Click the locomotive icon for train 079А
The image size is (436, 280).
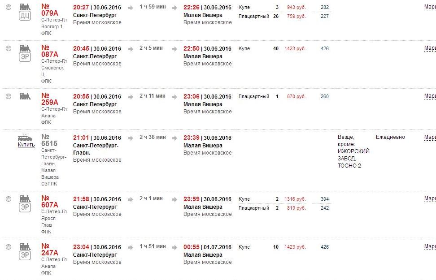point(25,7)
